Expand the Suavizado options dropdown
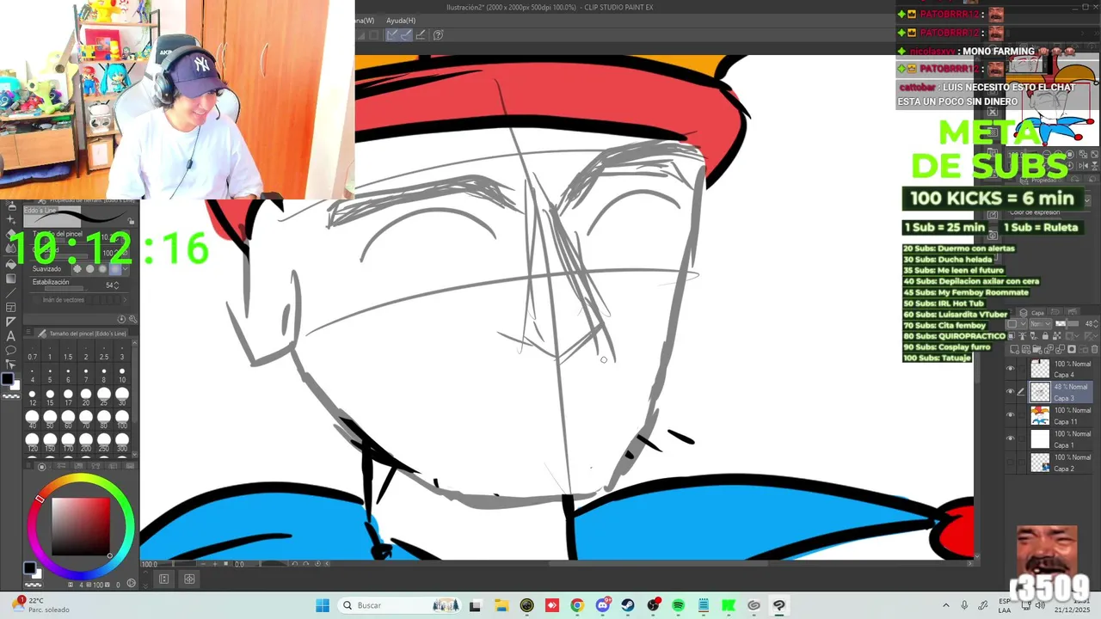This screenshot has width=1101, height=619. tap(126, 268)
